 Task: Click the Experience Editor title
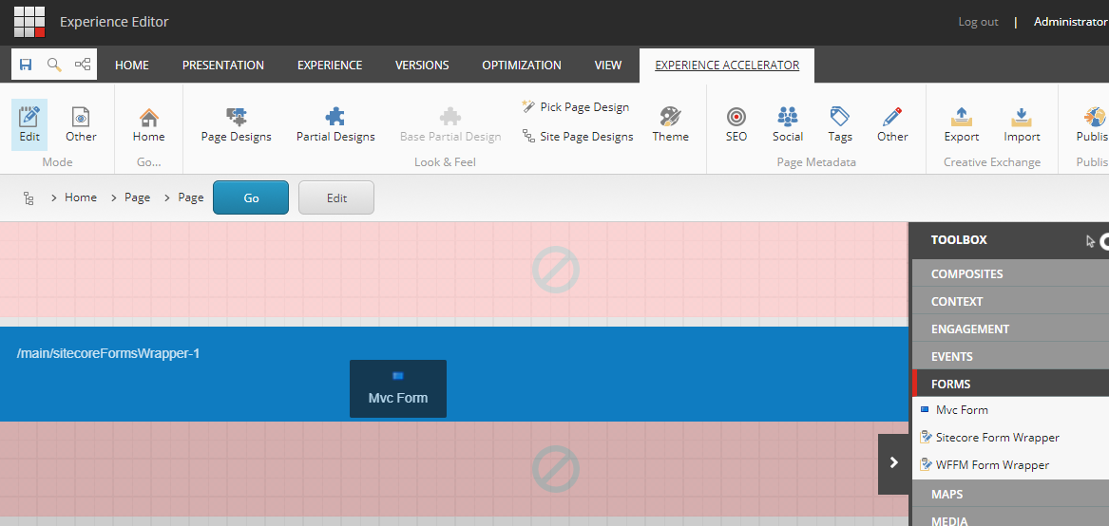coord(115,22)
